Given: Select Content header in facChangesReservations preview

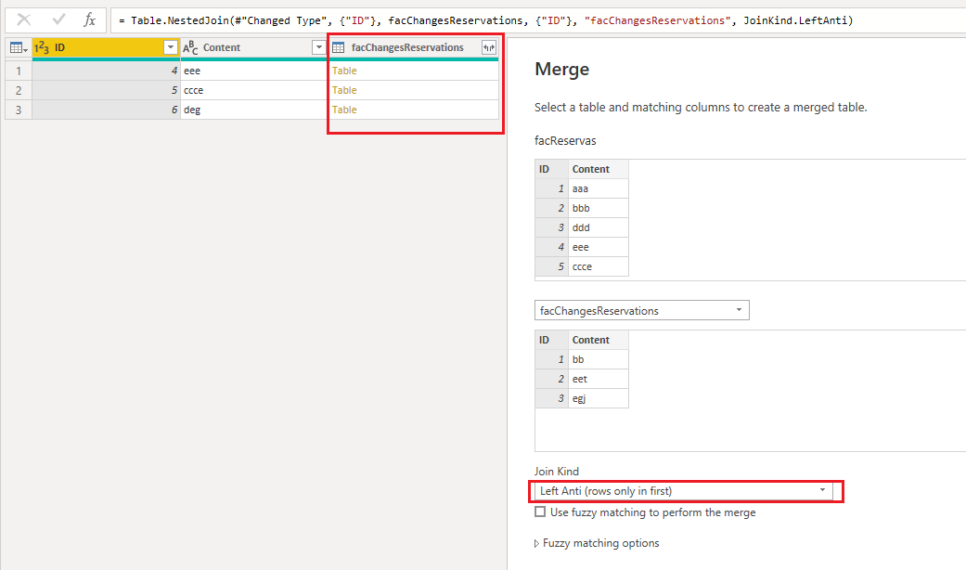Looking at the screenshot, I should pyautogui.click(x=599, y=340).
